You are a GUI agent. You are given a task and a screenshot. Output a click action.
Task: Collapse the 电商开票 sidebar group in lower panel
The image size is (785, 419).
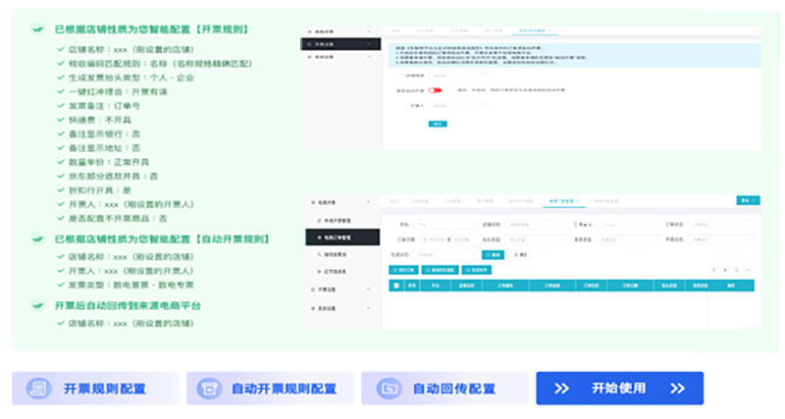click(x=334, y=199)
